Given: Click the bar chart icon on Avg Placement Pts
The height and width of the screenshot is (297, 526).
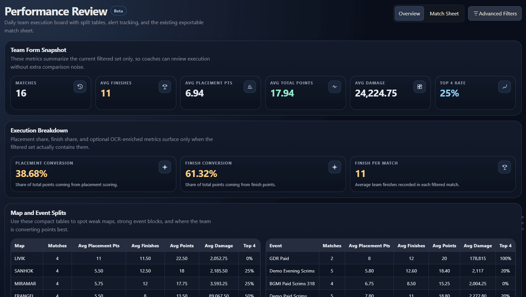Looking at the screenshot, I should (250, 86).
